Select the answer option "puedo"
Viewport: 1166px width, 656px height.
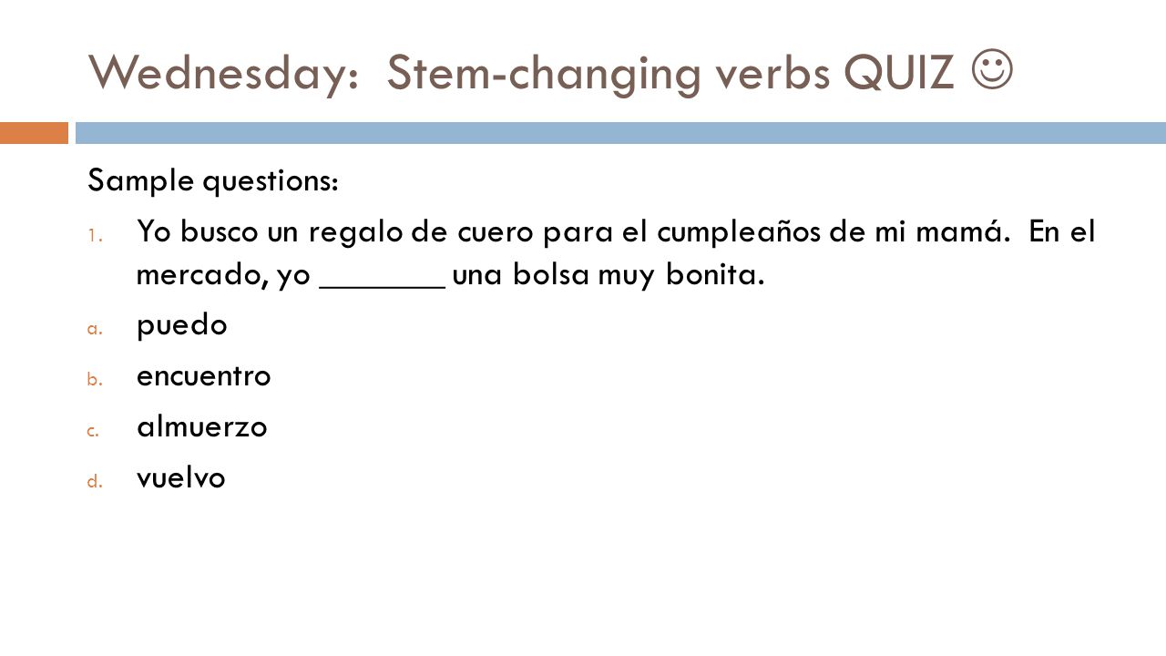[181, 327]
